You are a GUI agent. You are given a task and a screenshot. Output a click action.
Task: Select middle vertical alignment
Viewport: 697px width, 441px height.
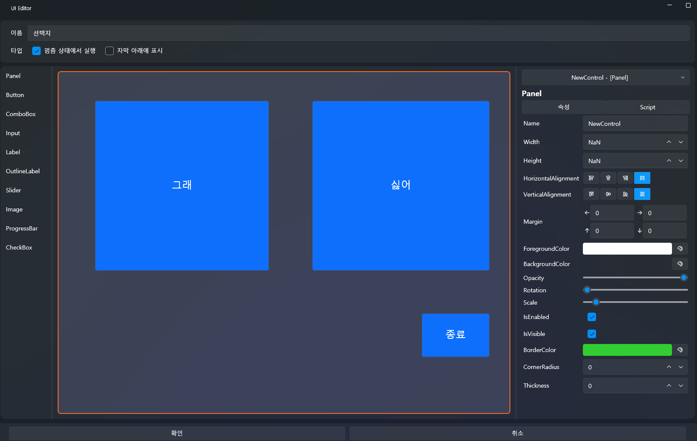tap(608, 194)
